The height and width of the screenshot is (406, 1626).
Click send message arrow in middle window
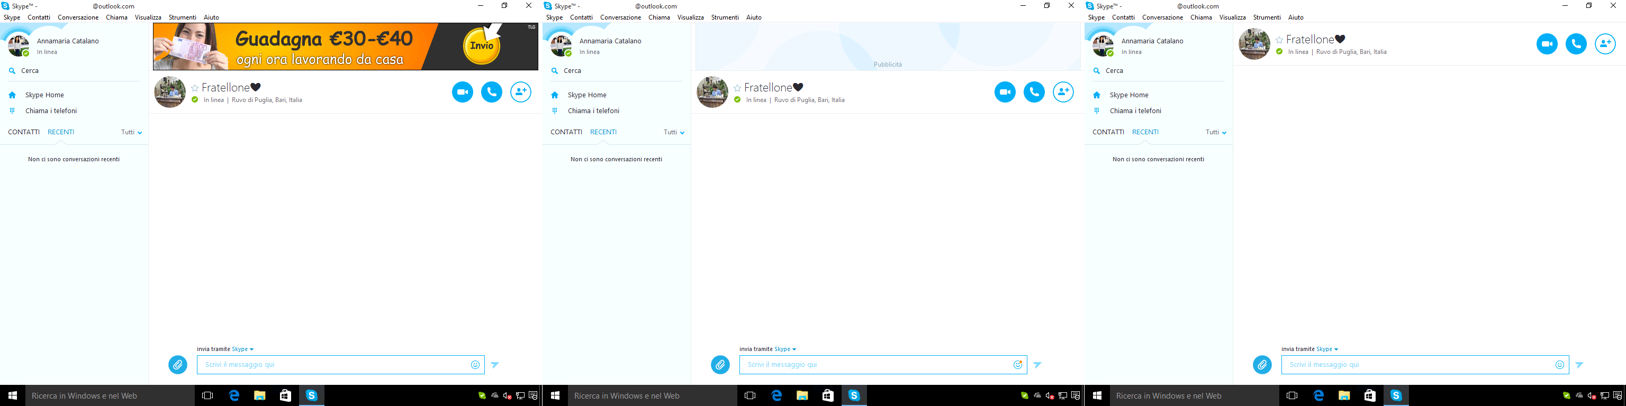(x=1037, y=364)
